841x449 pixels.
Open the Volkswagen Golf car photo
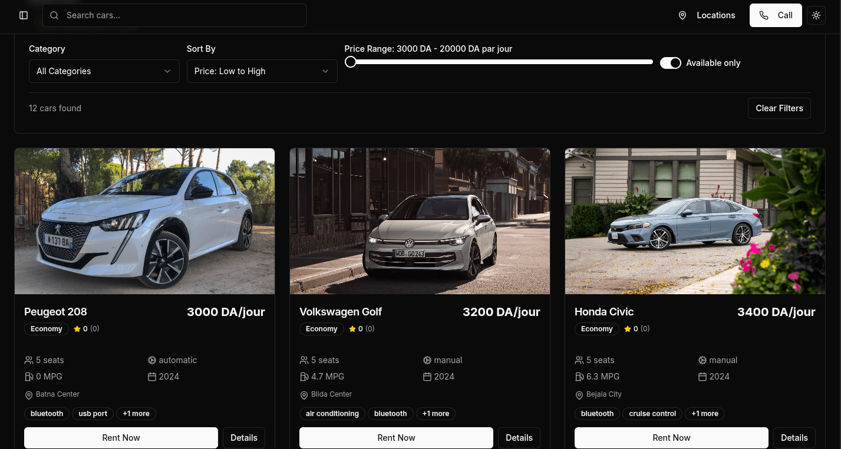tap(420, 221)
